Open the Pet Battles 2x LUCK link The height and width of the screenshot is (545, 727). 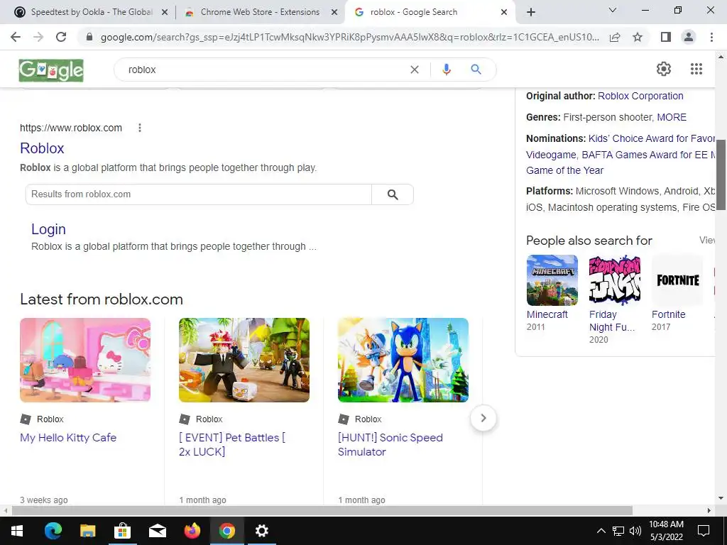point(232,444)
